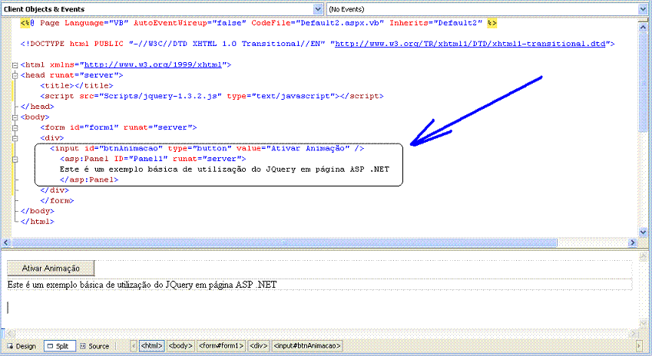Select the <html> tag navigator item
Screen dimensions: 652x356
pyautogui.click(x=151, y=345)
